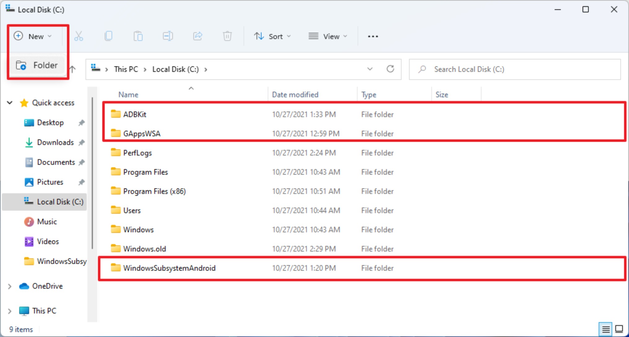Open the View dropdown
629x337 pixels.
pos(328,36)
